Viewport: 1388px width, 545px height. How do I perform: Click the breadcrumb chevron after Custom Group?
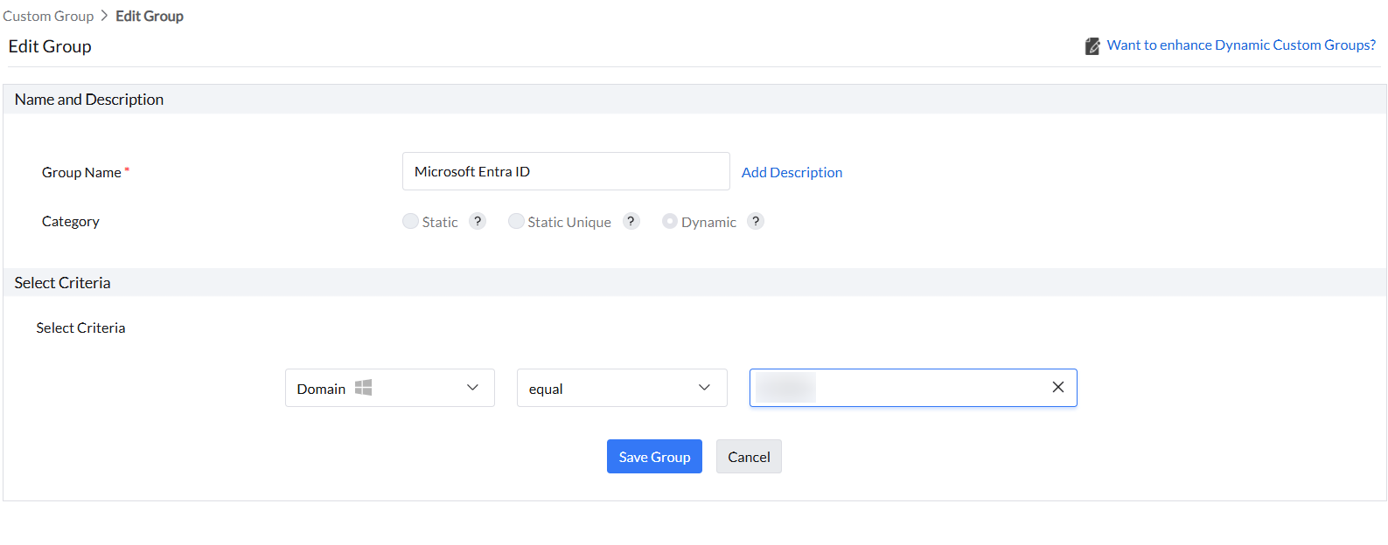pos(104,16)
